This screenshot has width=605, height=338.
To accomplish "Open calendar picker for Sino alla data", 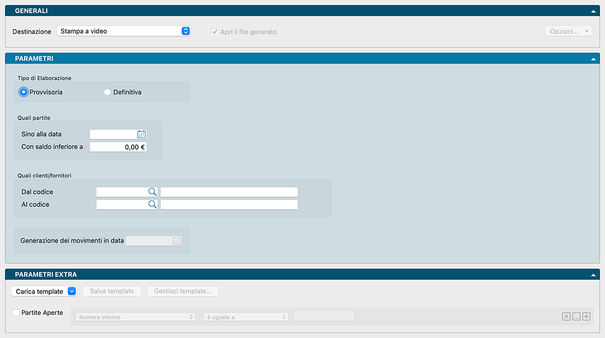I will pos(142,134).
